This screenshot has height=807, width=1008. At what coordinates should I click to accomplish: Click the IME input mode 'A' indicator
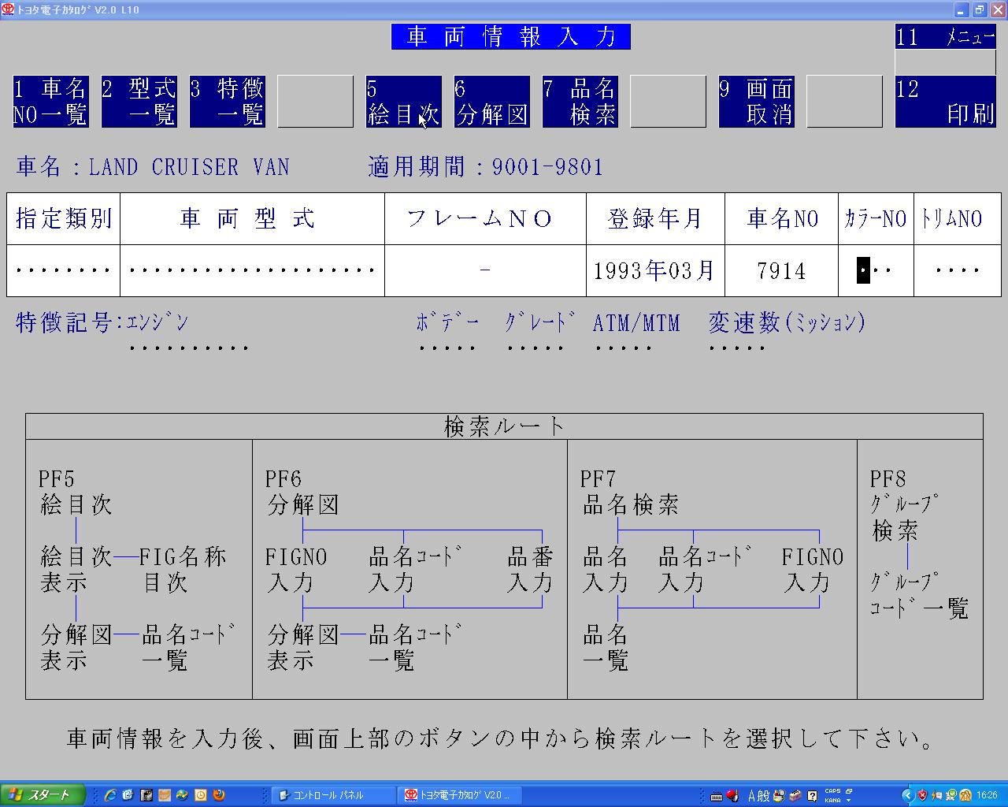(753, 796)
